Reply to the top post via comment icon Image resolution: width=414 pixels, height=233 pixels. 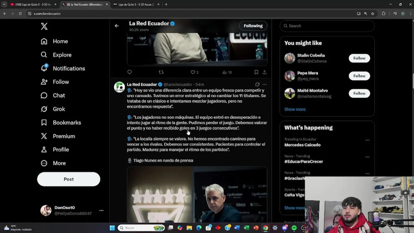[x=129, y=72]
